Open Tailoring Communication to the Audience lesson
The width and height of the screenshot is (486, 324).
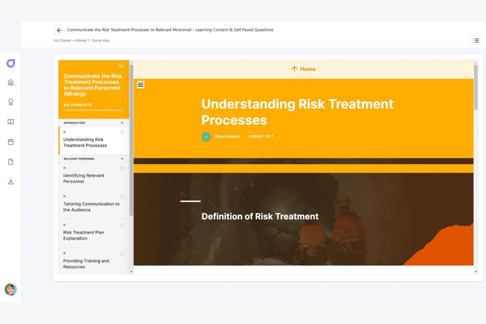pos(94,205)
